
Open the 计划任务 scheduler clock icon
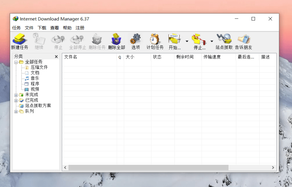[155, 39]
